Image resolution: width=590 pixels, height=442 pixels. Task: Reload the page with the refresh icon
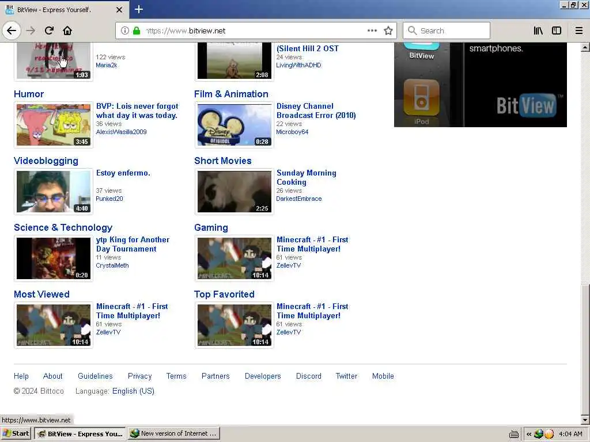tap(49, 31)
